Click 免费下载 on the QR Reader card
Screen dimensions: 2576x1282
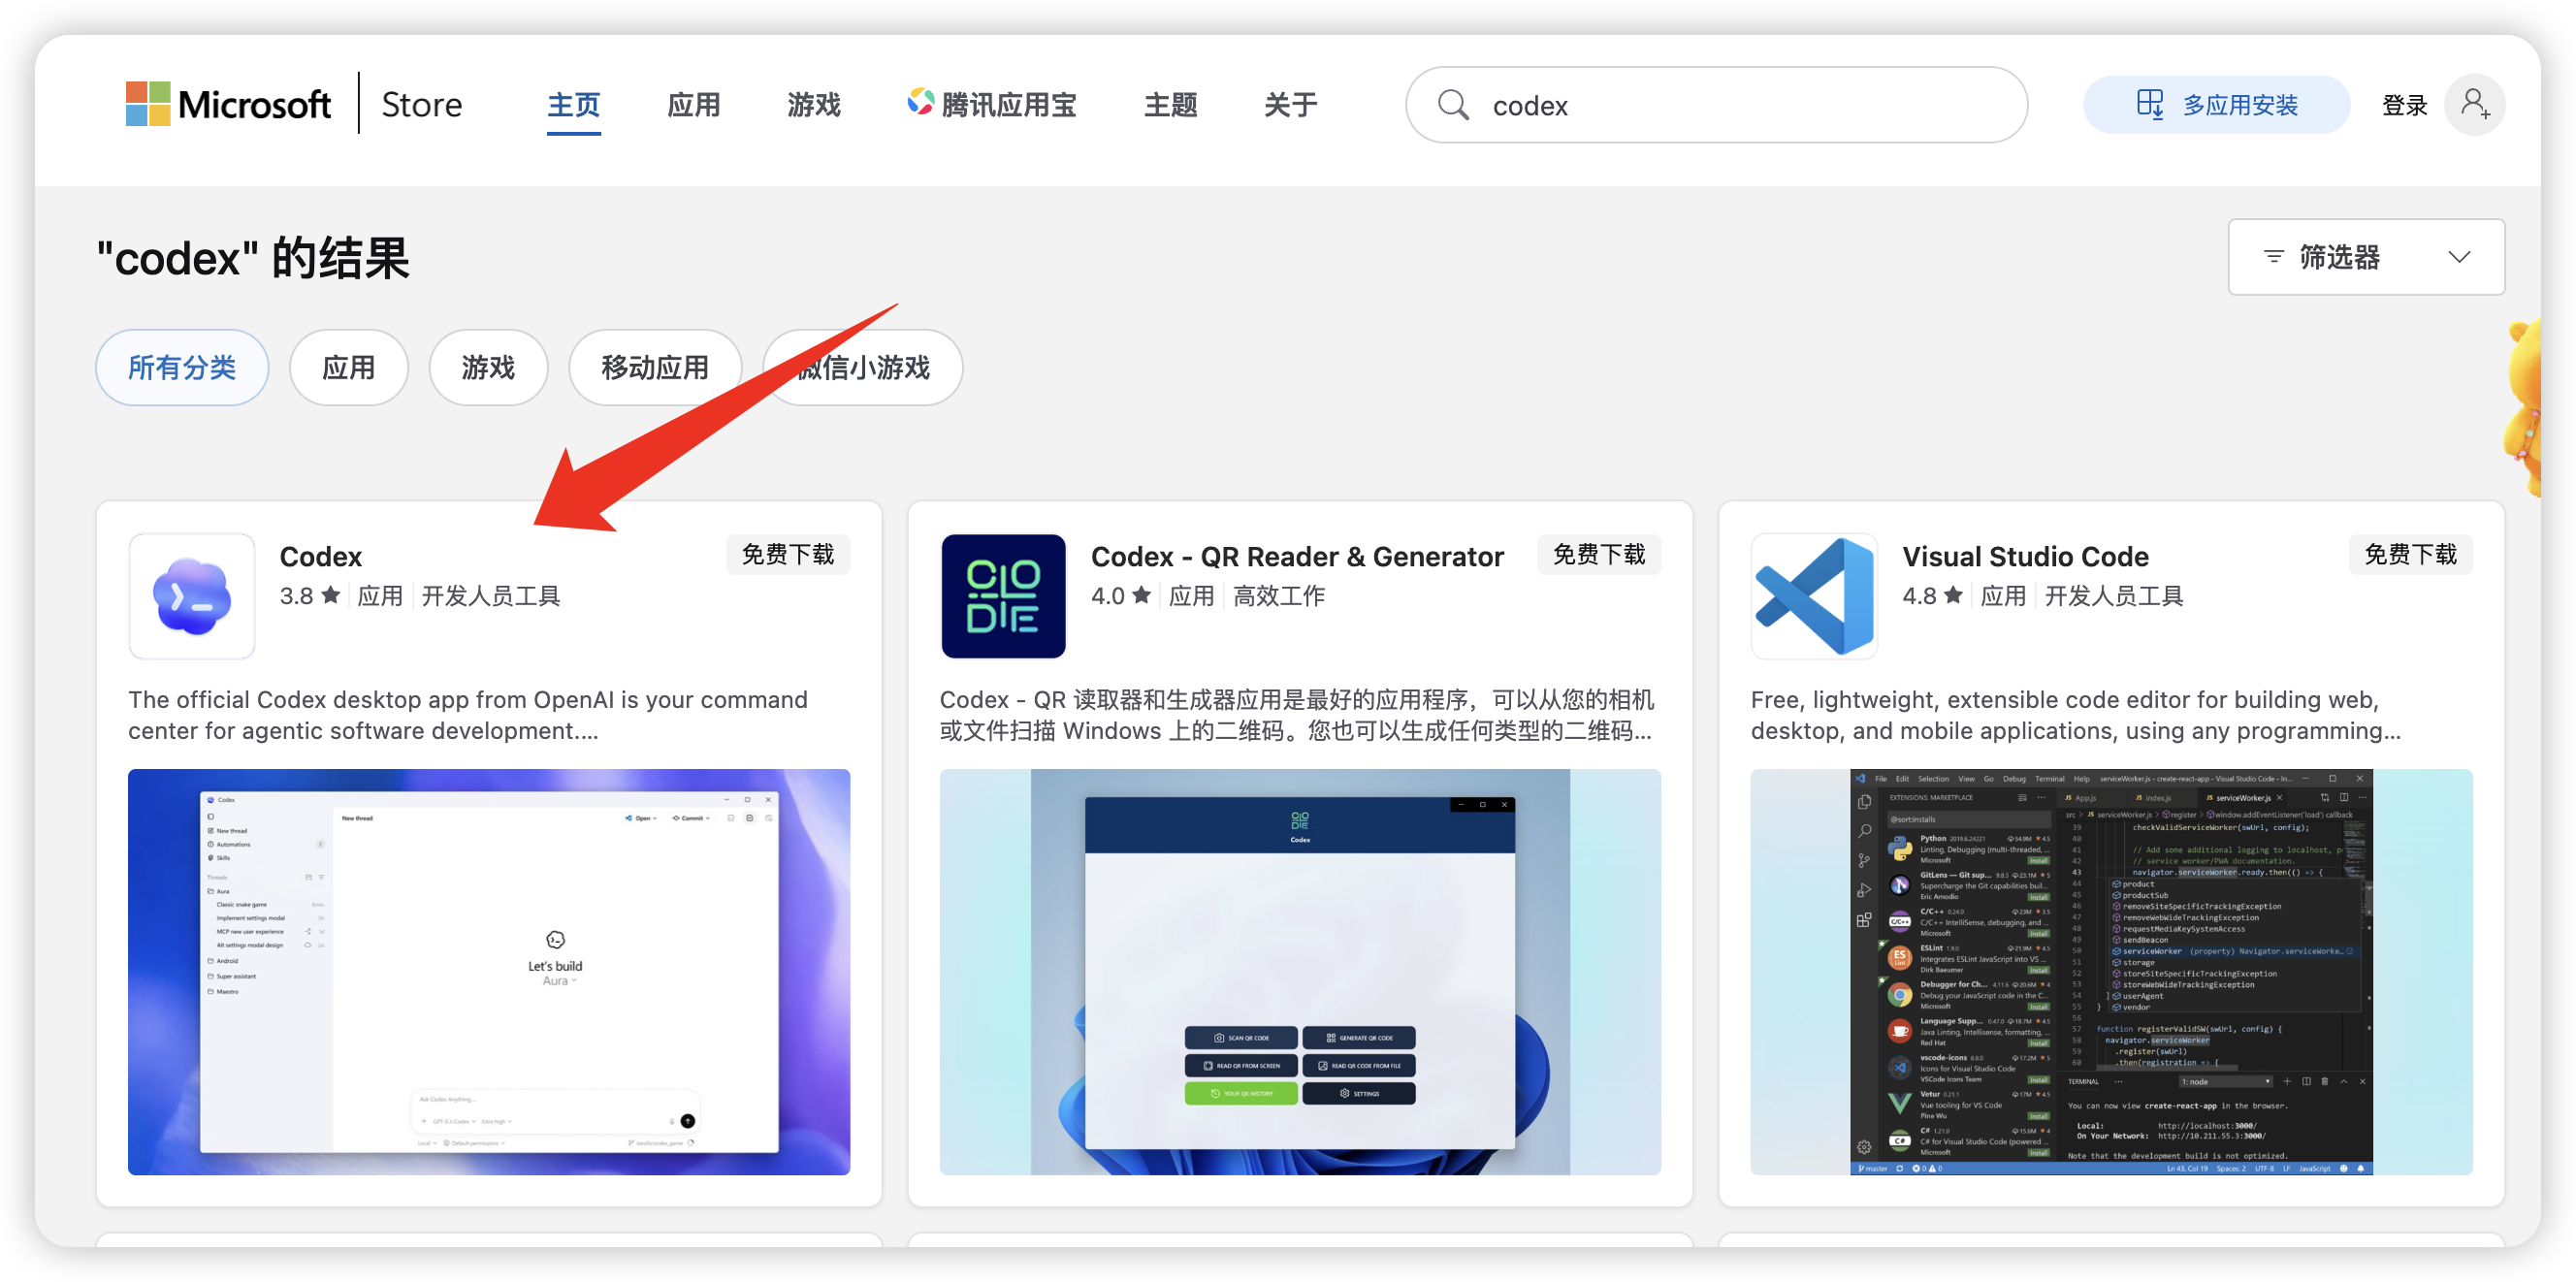(x=1599, y=555)
